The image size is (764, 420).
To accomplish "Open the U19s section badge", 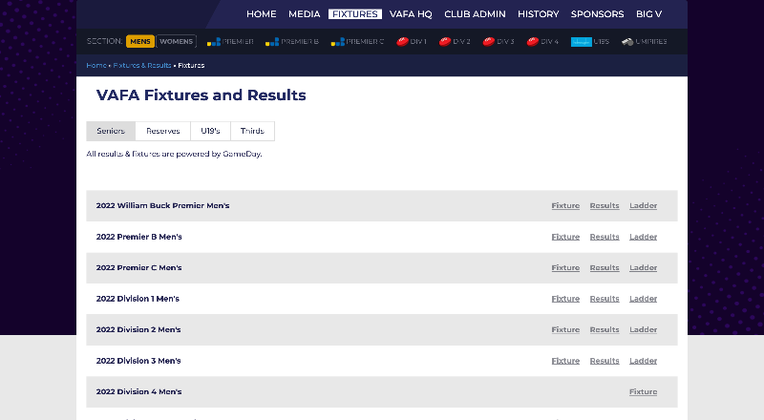I will click(x=582, y=42).
